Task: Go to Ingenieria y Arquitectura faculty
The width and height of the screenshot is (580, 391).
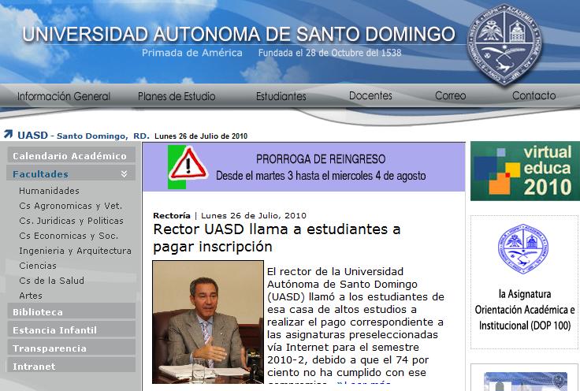Action: [75, 251]
